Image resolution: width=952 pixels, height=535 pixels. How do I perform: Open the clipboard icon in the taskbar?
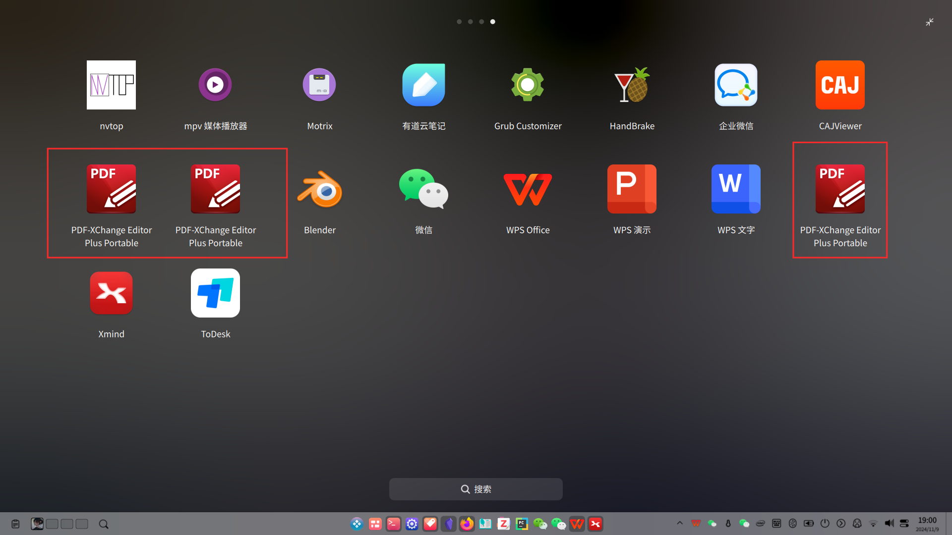15,524
